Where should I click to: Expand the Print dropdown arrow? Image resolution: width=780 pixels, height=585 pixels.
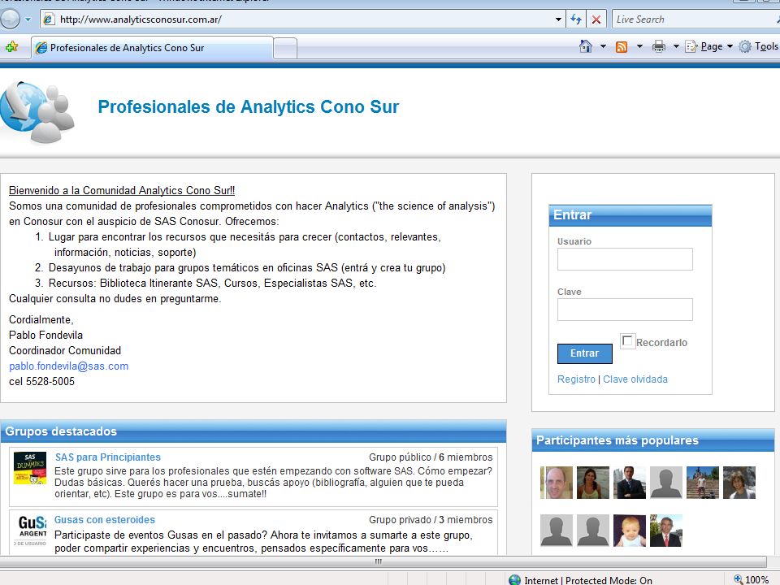click(x=676, y=47)
